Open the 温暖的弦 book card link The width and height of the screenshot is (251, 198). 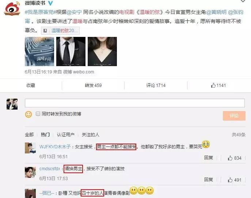click(60, 31)
